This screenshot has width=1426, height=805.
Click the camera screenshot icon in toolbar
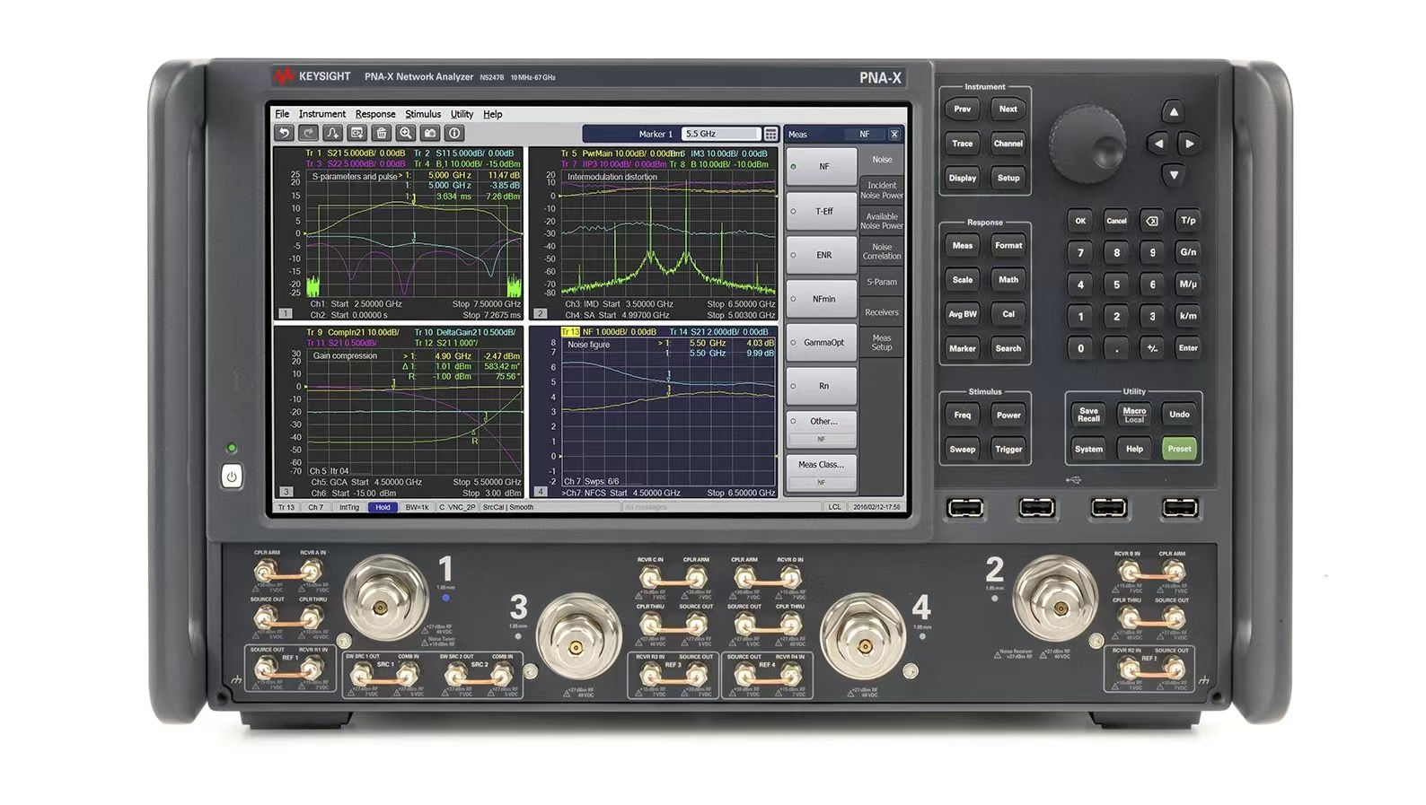[430, 134]
